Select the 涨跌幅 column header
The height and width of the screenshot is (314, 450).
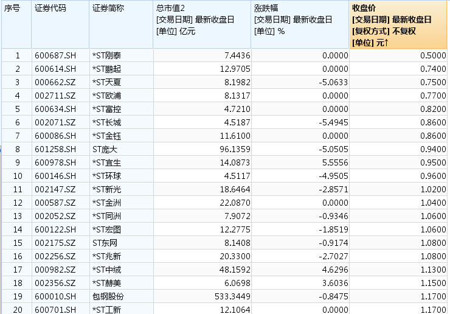point(300,25)
